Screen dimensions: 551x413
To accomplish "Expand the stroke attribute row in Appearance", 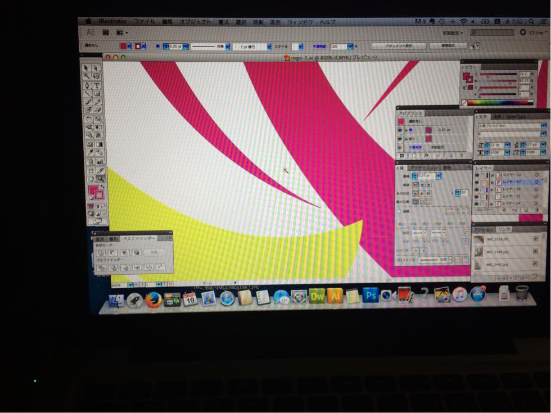I will pos(407,130).
